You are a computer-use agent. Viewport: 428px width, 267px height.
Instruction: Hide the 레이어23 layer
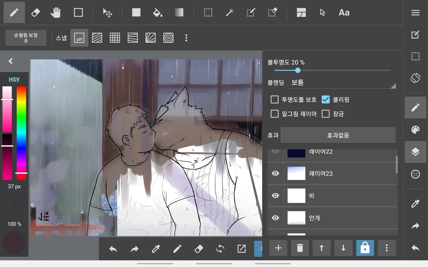[x=275, y=174]
